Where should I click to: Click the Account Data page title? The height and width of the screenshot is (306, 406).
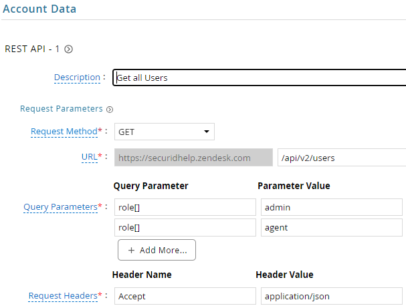pos(39,9)
